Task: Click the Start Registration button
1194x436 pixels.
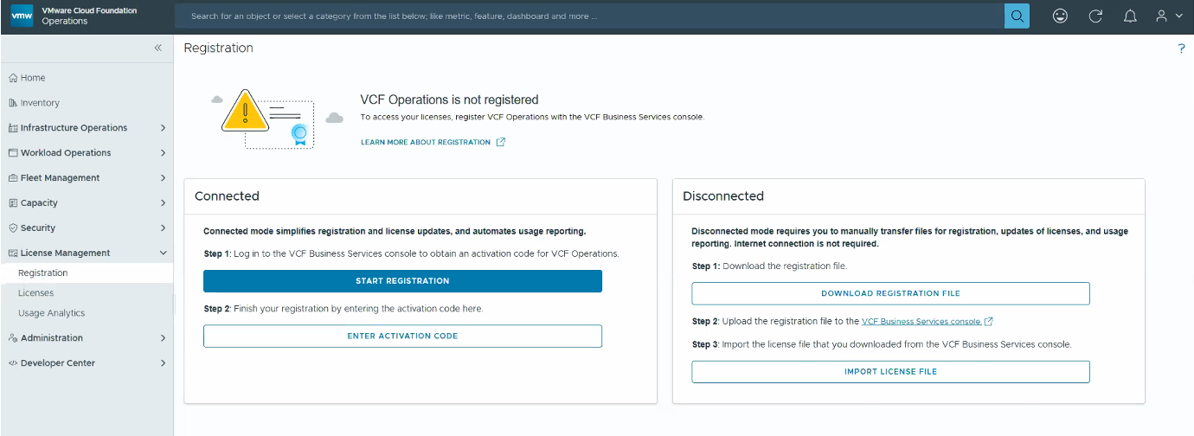Action: pyautogui.click(x=402, y=281)
